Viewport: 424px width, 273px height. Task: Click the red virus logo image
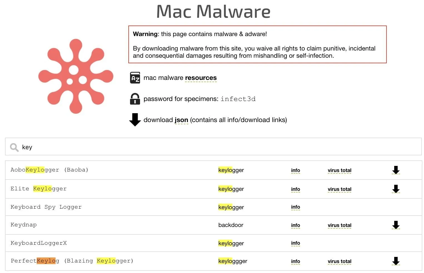(76, 76)
